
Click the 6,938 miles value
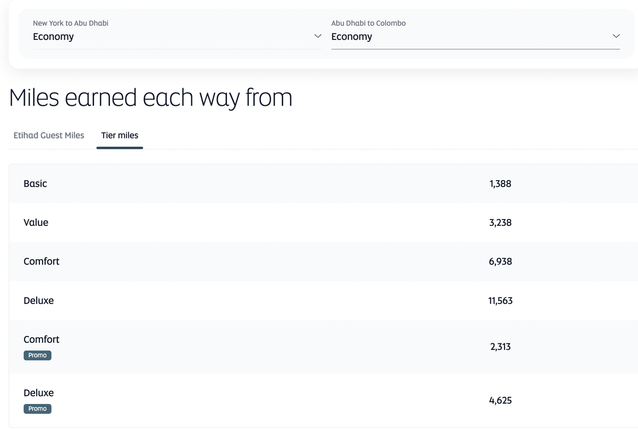[x=500, y=262]
